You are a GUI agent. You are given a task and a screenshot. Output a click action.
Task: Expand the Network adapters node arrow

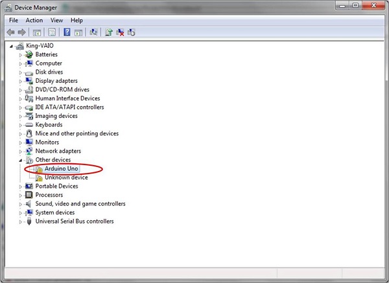[x=21, y=152]
